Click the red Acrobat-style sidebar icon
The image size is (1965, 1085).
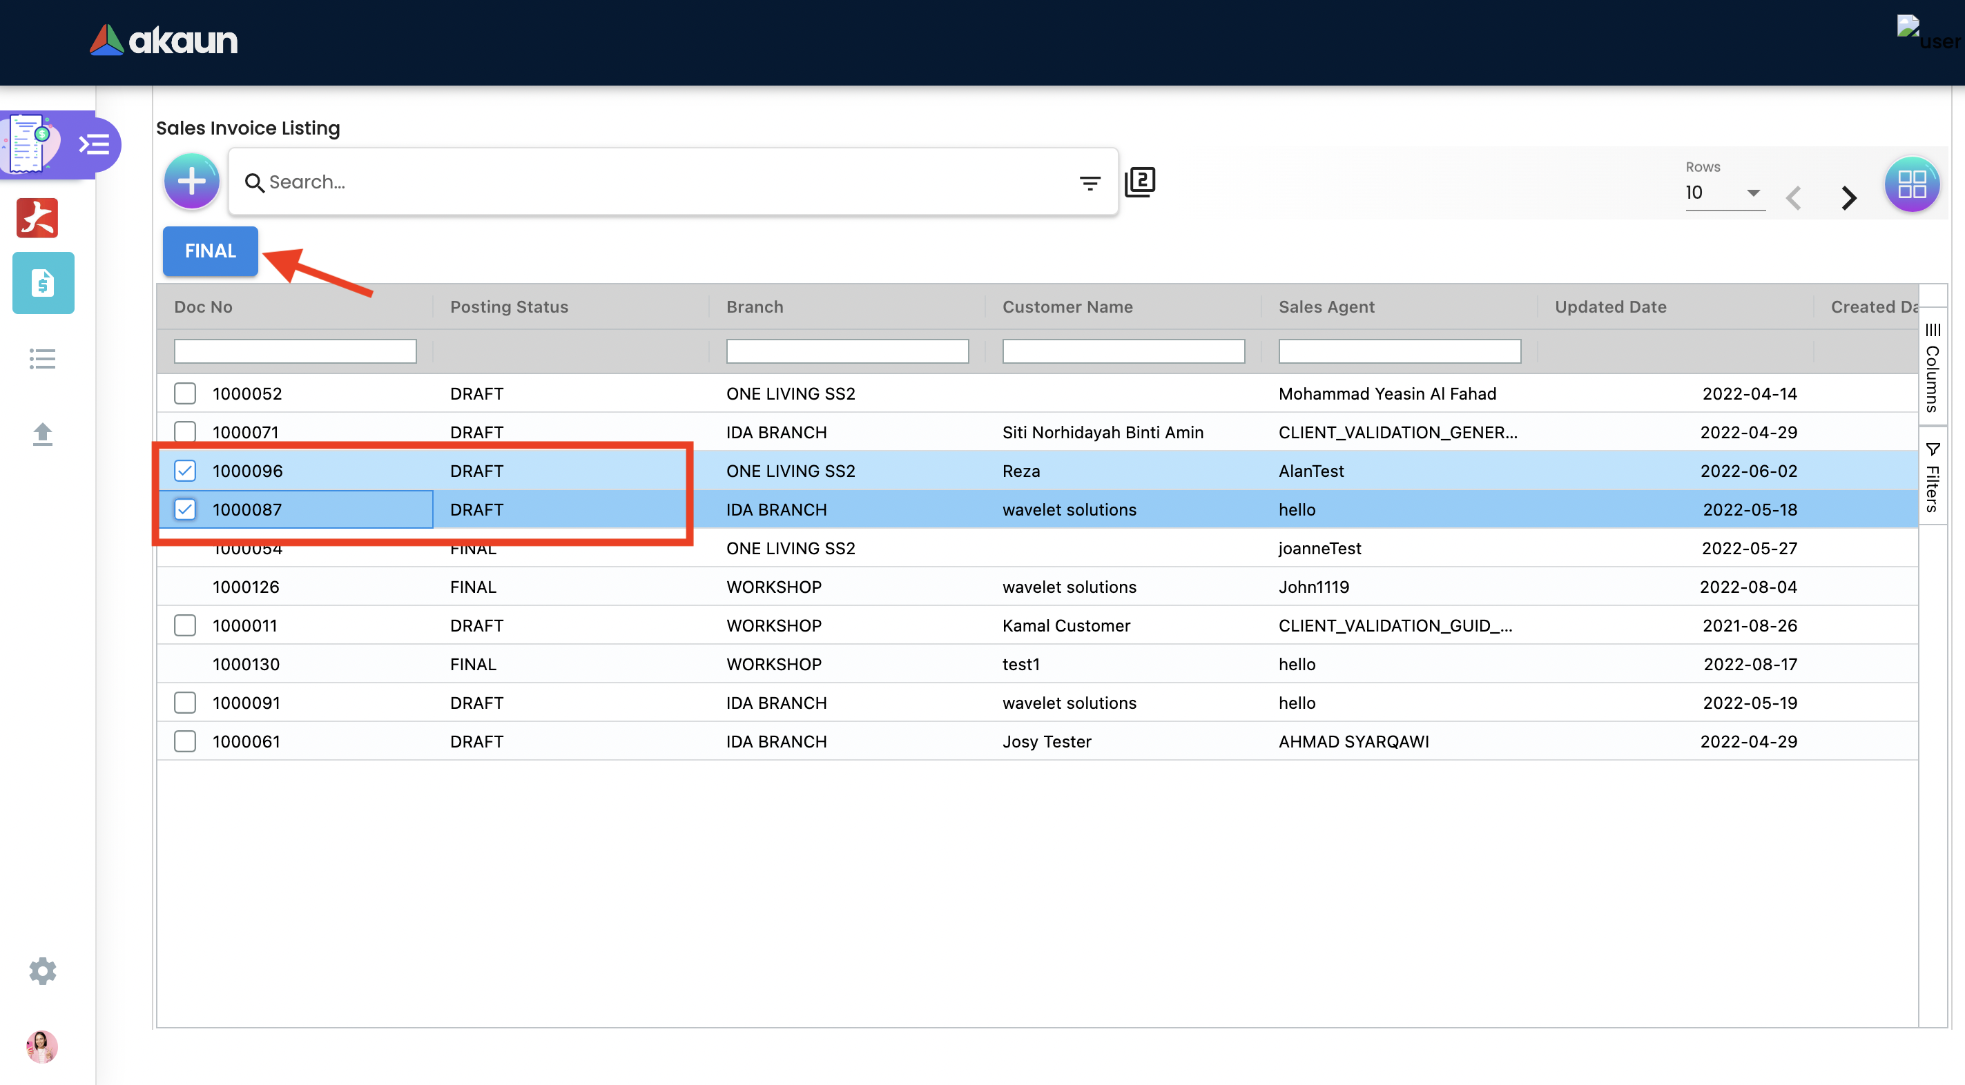[37, 218]
